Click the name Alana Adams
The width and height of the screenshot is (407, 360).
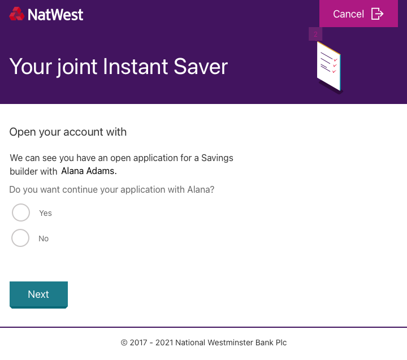pyautogui.click(x=89, y=171)
